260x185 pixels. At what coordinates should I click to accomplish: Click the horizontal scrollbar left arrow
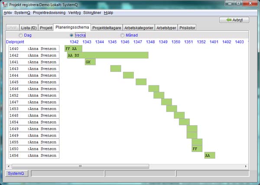click(x=9, y=166)
